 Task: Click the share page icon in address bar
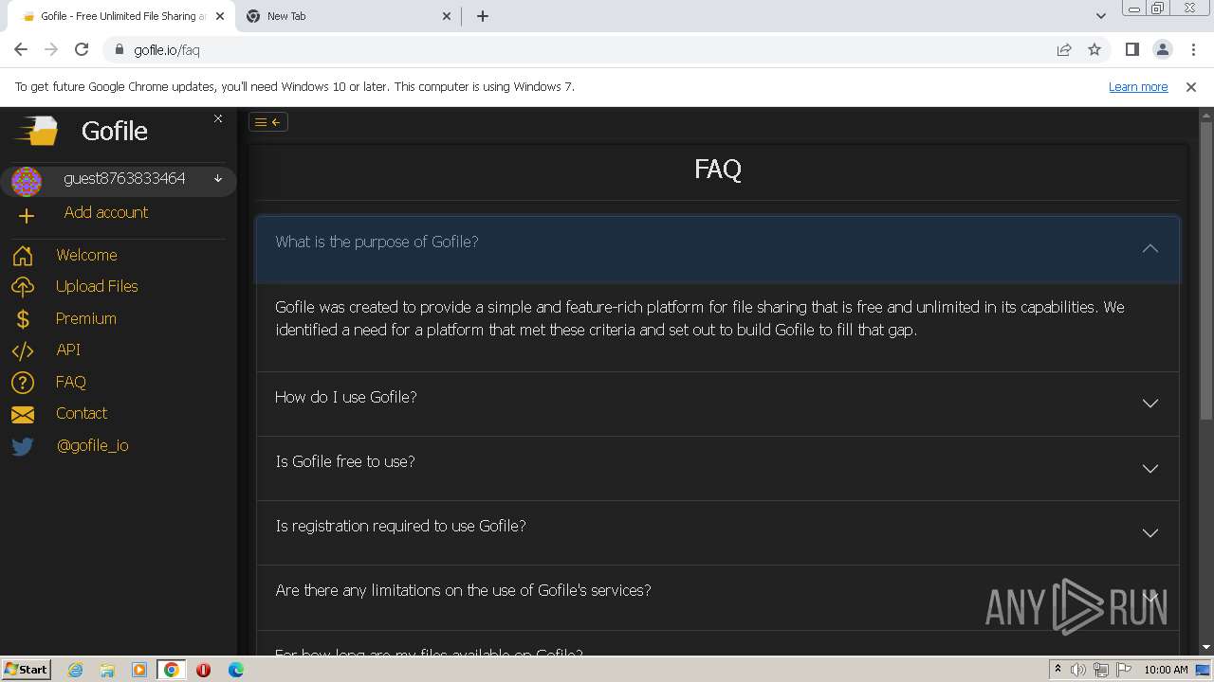1064,49
